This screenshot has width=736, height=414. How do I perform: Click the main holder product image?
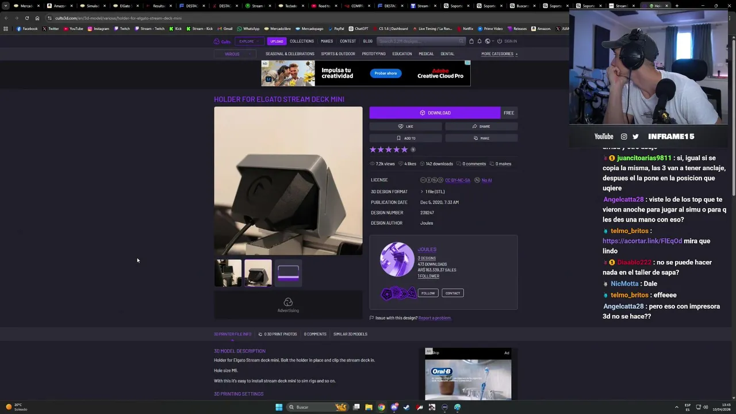[288, 181]
